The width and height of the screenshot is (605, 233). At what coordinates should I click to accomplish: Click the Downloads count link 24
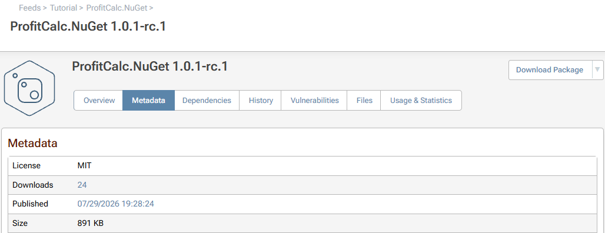pyautogui.click(x=82, y=185)
